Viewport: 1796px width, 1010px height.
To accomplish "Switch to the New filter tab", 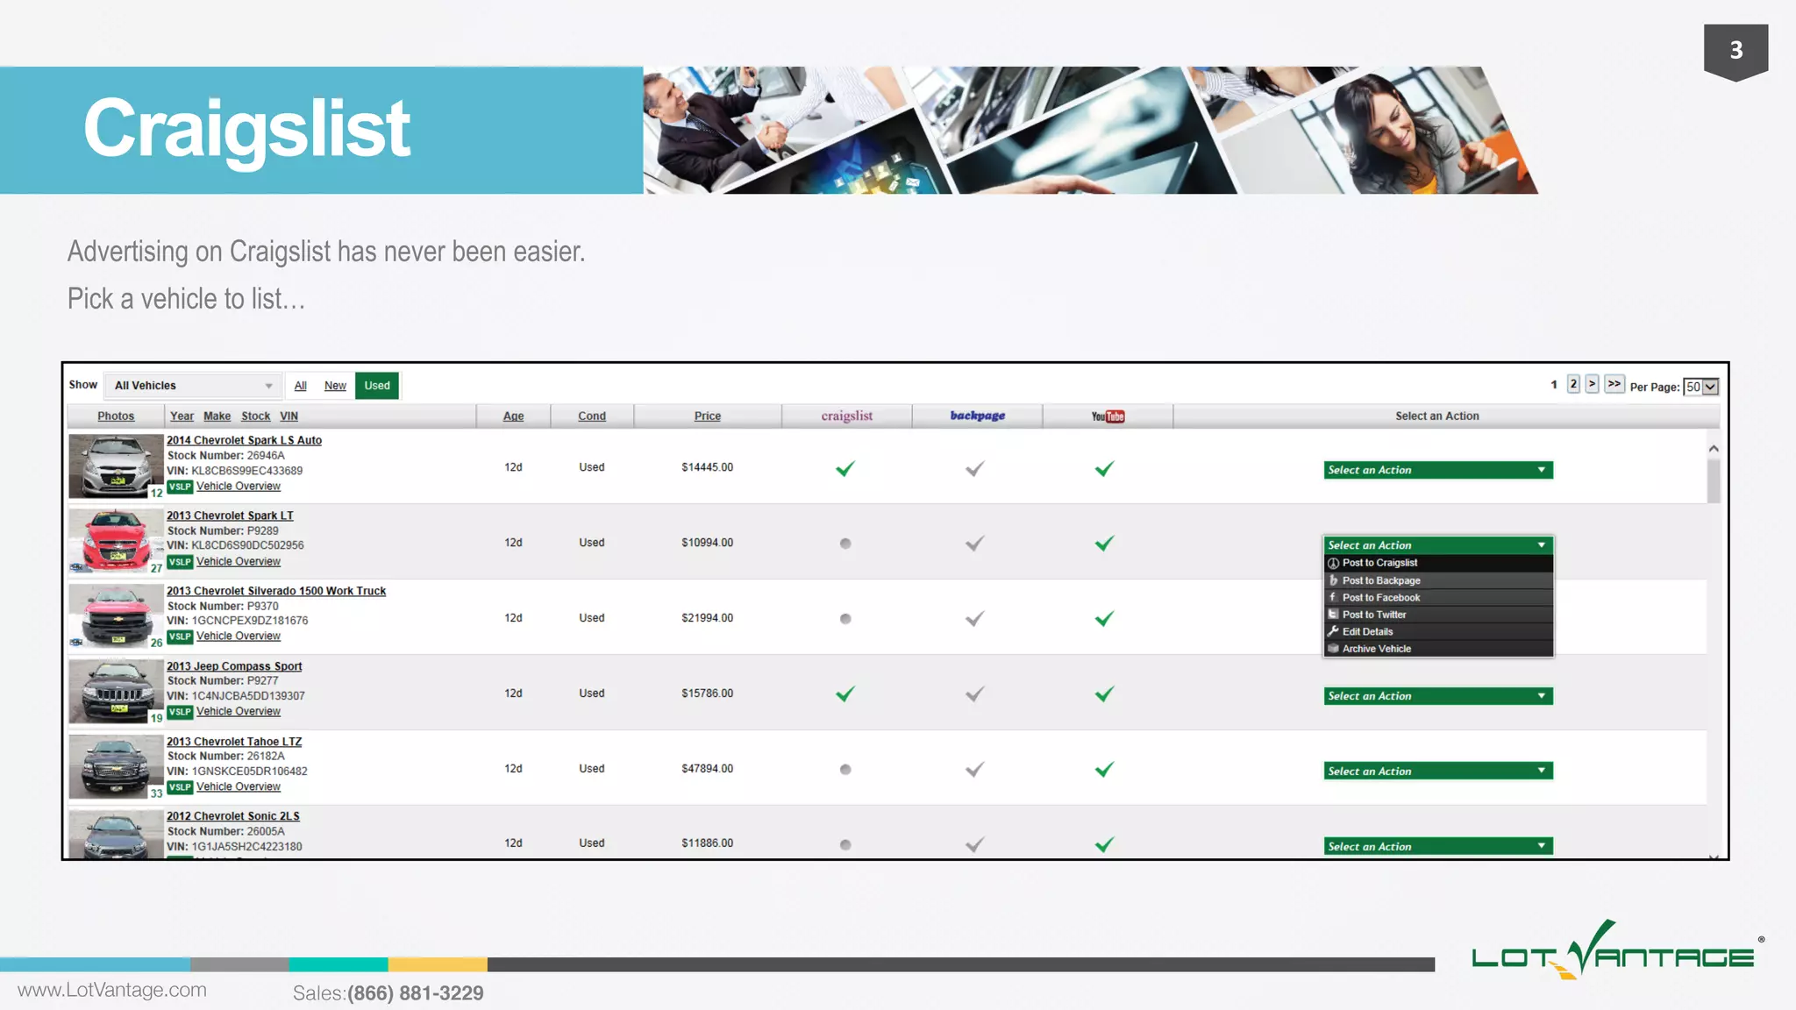I will pos(335,386).
